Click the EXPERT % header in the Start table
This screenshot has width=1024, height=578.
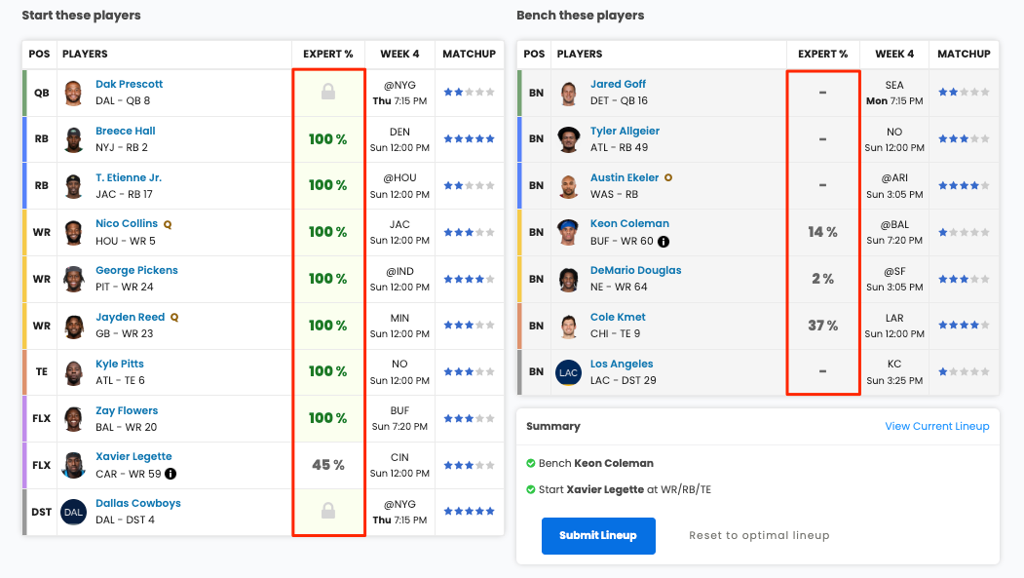327,55
